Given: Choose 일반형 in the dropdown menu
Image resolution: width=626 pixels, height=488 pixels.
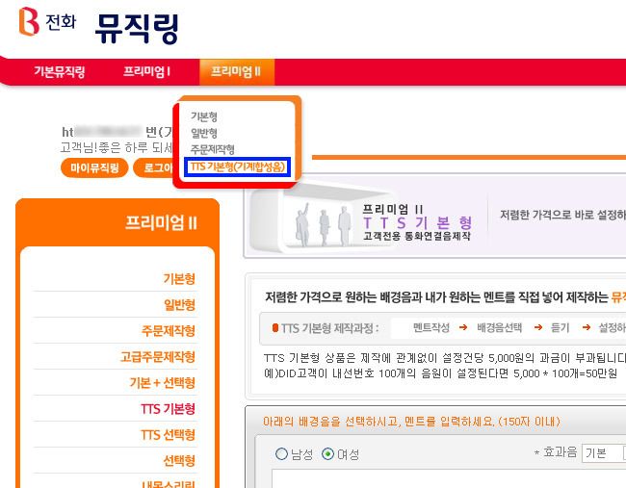Looking at the screenshot, I should [204, 133].
